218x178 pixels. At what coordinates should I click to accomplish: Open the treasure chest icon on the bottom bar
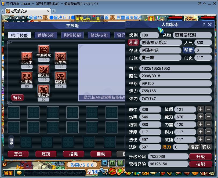[112, 171]
